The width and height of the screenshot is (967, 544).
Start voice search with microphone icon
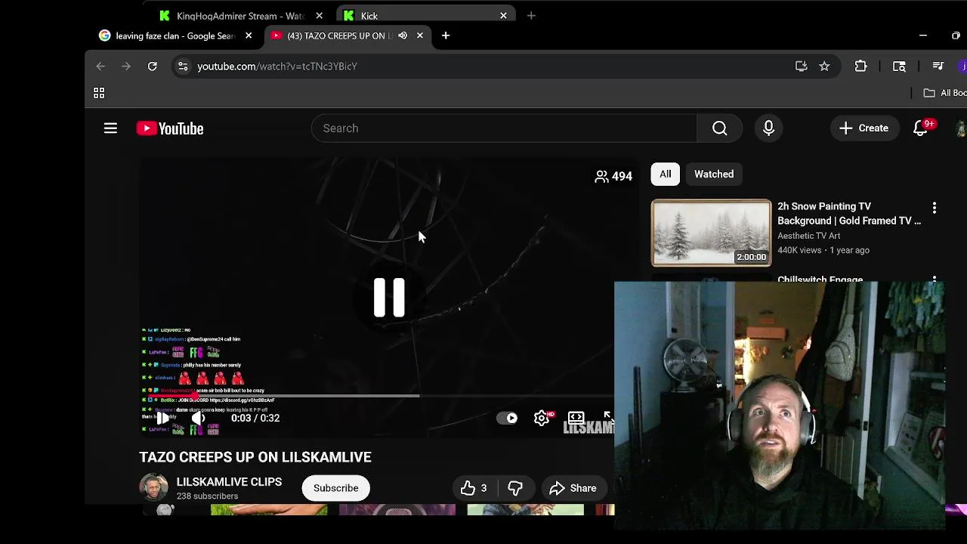tap(768, 128)
